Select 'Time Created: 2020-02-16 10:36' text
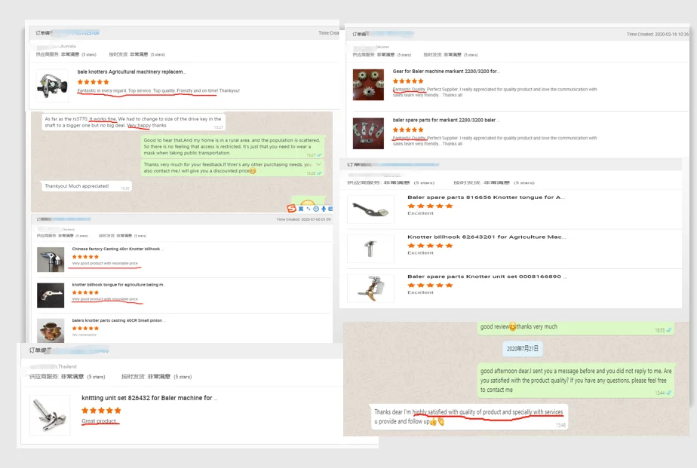 tap(658, 34)
